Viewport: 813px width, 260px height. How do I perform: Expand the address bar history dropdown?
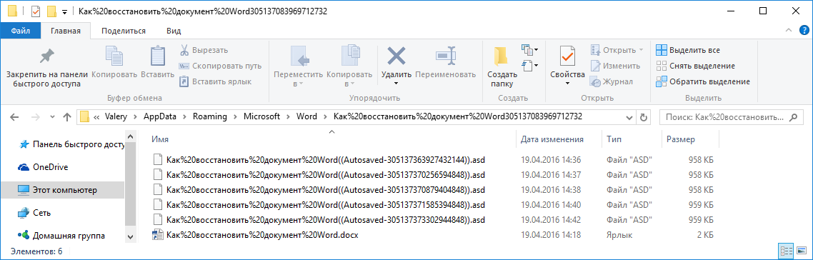[x=629, y=117]
